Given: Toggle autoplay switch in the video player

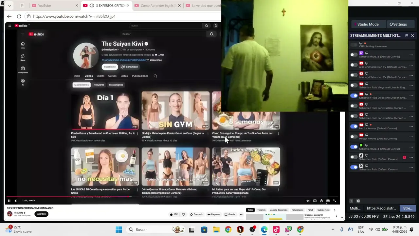Looking at the screenshot, I should 308,201.
